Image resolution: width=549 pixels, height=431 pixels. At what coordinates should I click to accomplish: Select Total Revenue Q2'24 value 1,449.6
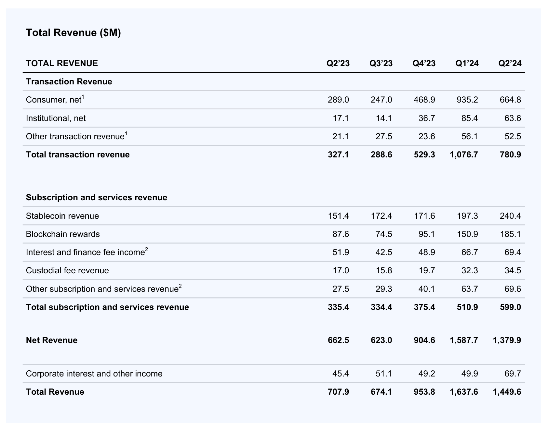(507, 392)
